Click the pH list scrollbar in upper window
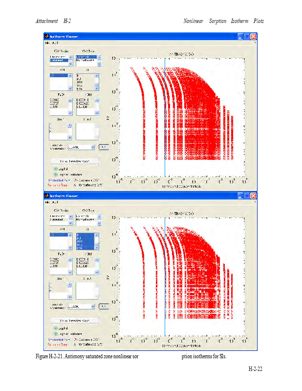This screenshot has height=391, width=302. 96,82
